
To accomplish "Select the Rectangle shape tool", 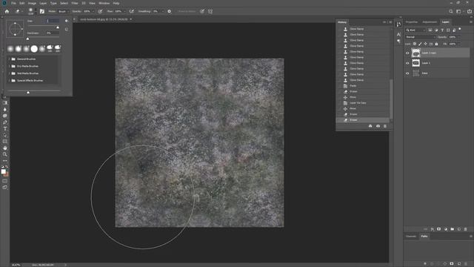I will point(5,142).
